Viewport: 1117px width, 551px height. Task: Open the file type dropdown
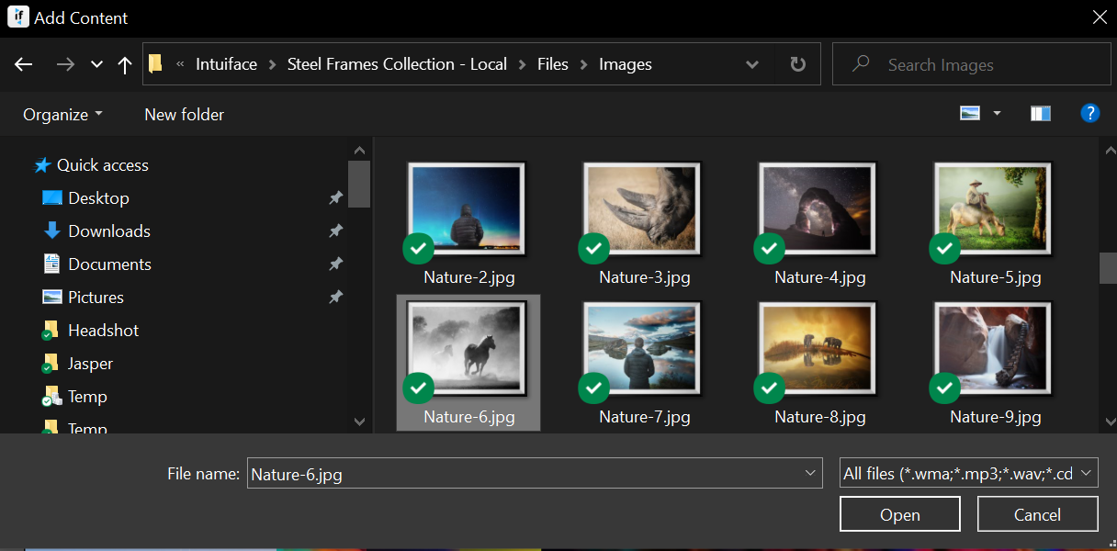[1087, 472]
